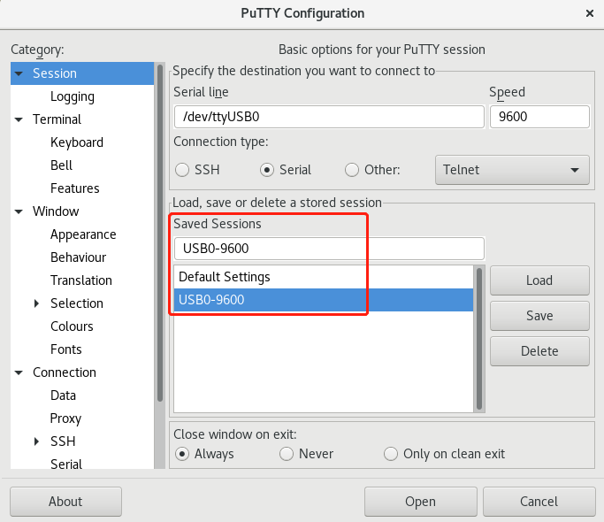This screenshot has width=604, height=522.
Task: Select Only on clean exit option
Action: (x=391, y=454)
